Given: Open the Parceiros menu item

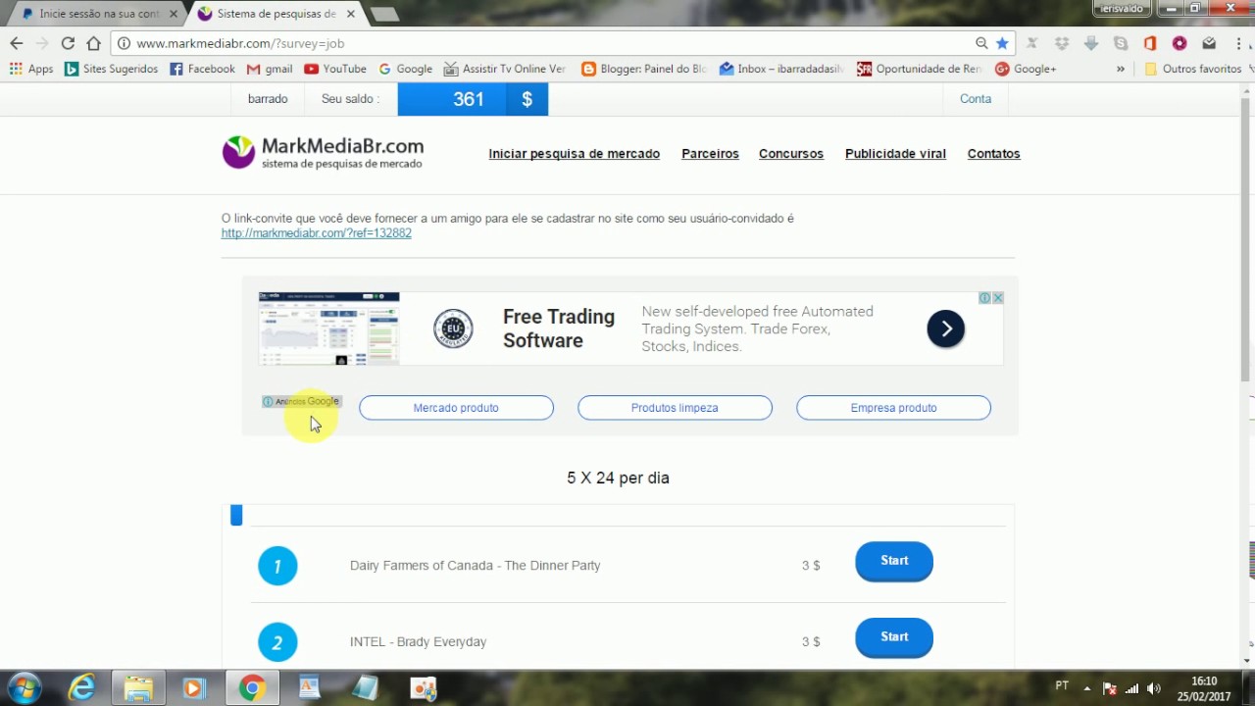Looking at the screenshot, I should (x=710, y=154).
